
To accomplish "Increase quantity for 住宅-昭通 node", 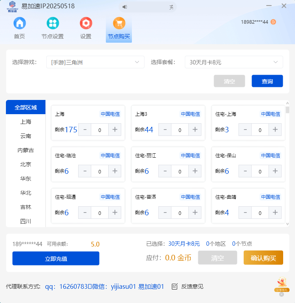I will 115,213.
